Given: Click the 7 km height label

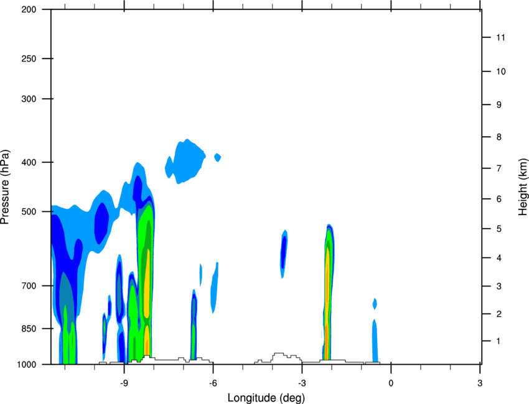Looking at the screenshot, I should (499, 168).
